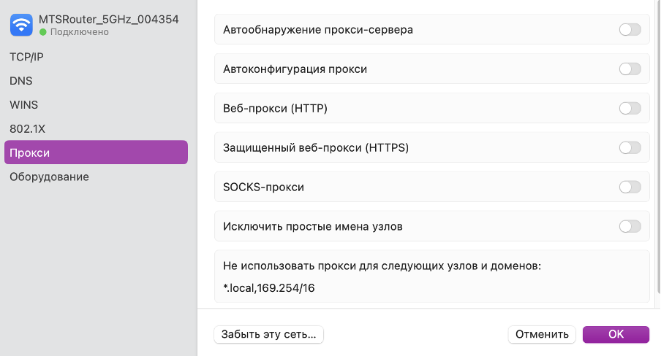Click the vertical scrollbar of the proxy list
661x356 pixels.
click(x=659, y=147)
